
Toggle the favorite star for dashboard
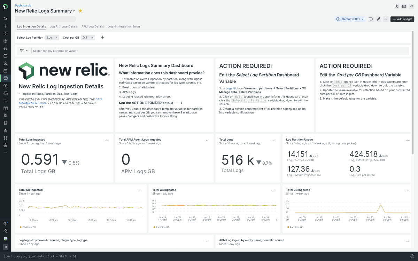coord(80,11)
